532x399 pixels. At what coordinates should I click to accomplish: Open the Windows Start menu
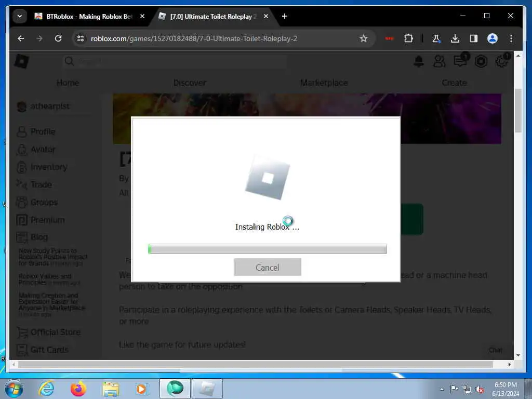pos(14,389)
